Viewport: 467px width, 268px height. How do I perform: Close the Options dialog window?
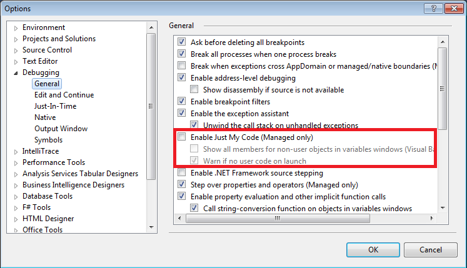pos(452,8)
